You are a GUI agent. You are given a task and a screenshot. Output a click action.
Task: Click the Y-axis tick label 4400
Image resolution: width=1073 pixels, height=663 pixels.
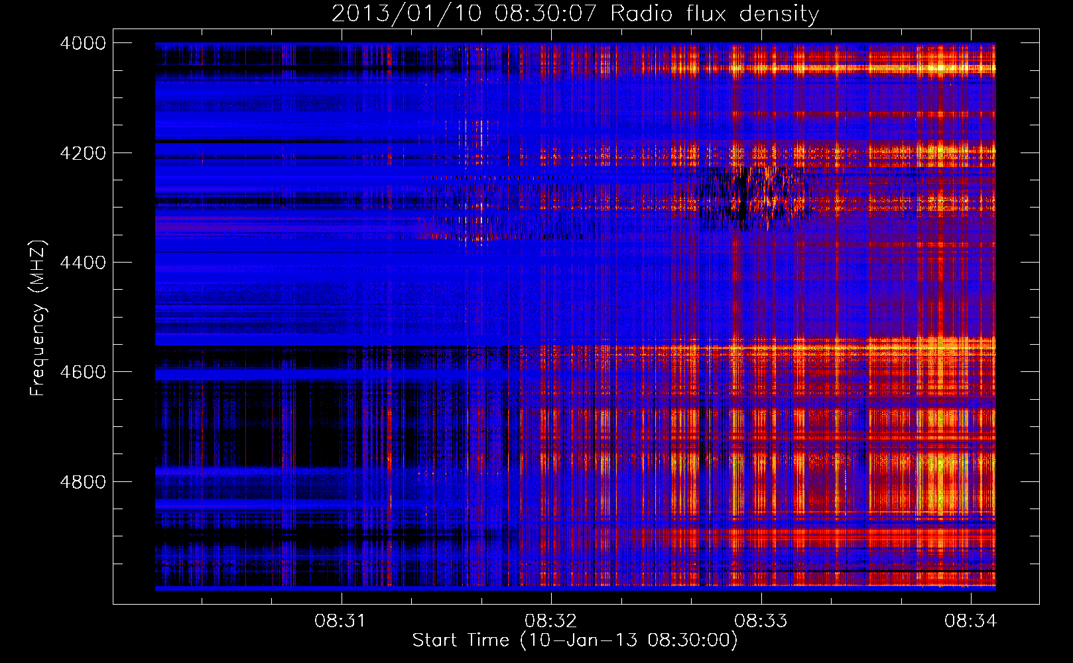[x=83, y=263]
